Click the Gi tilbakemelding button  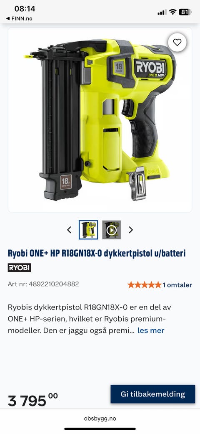[x=153, y=394]
